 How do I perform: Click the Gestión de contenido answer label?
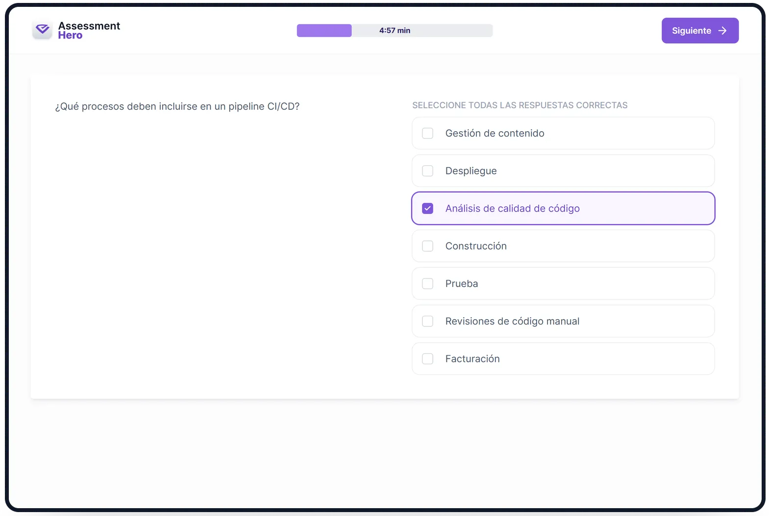[x=495, y=133]
